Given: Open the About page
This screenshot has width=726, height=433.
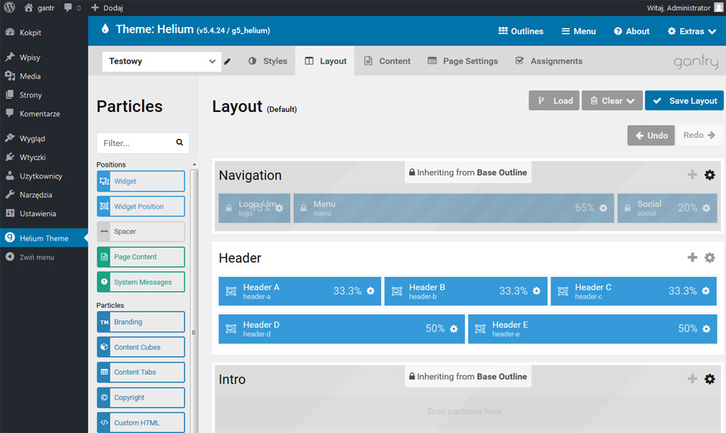Looking at the screenshot, I should (x=631, y=31).
